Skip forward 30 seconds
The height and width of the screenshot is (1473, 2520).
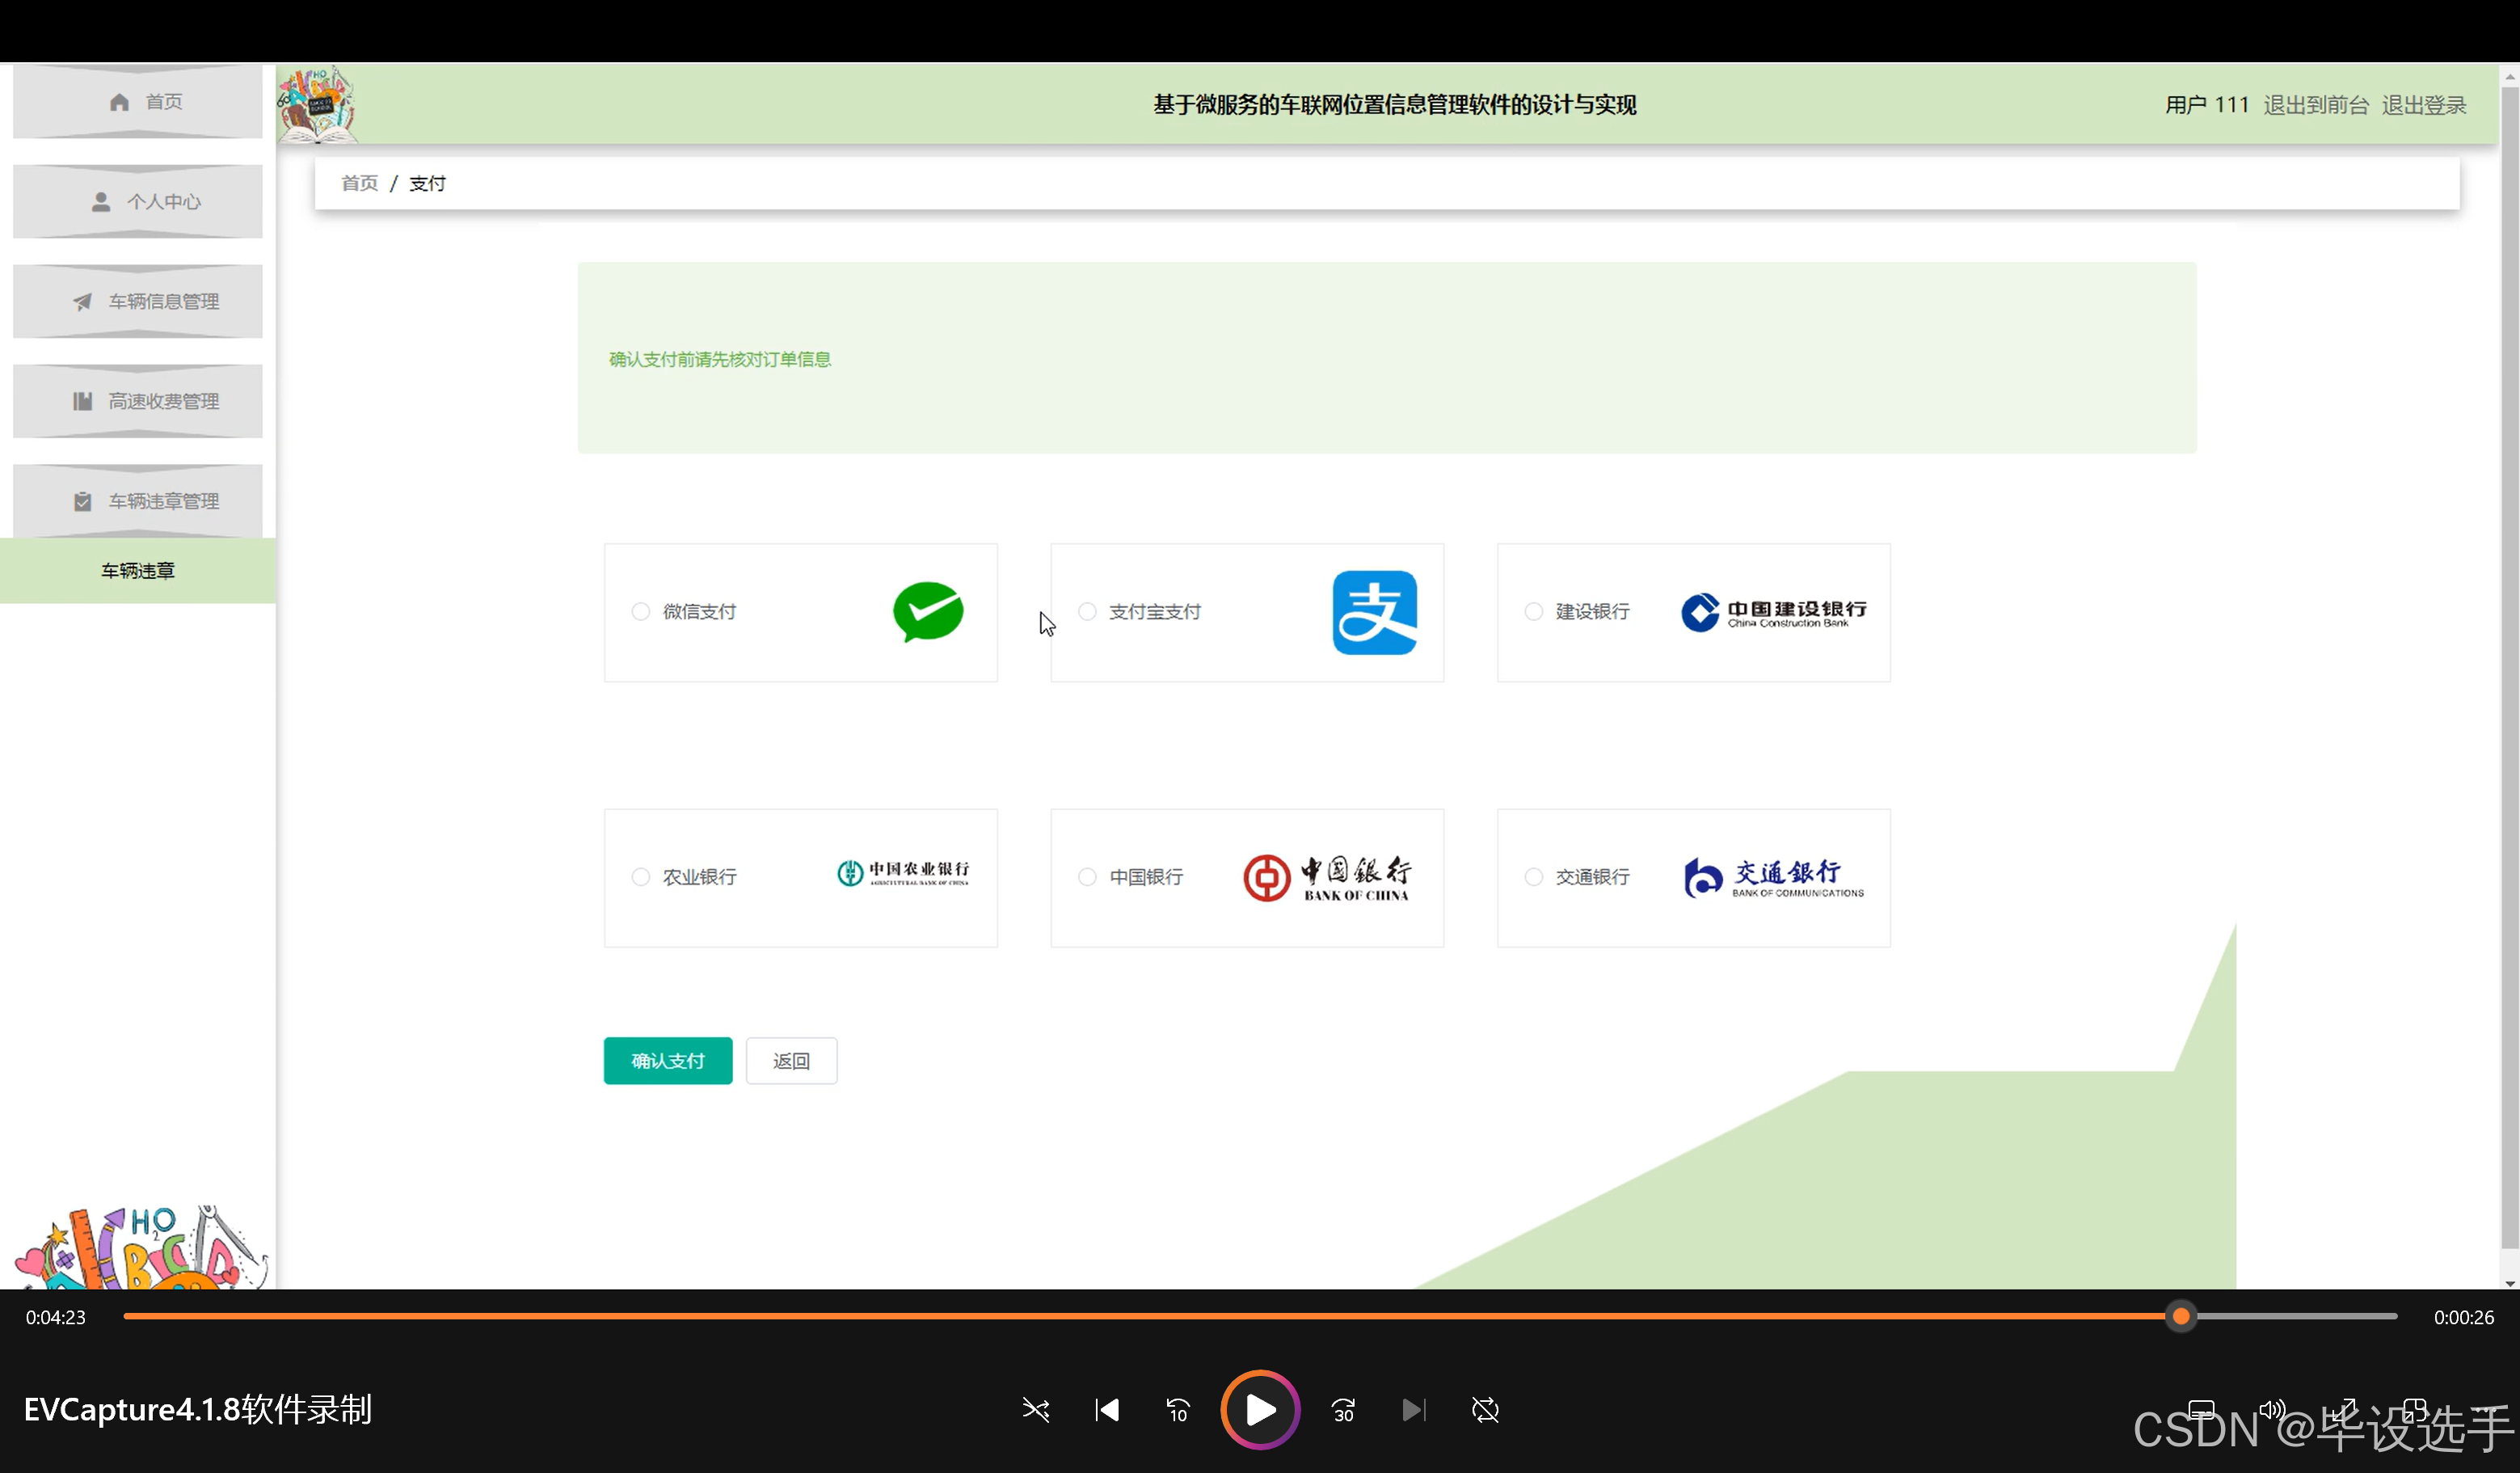(x=1343, y=1410)
